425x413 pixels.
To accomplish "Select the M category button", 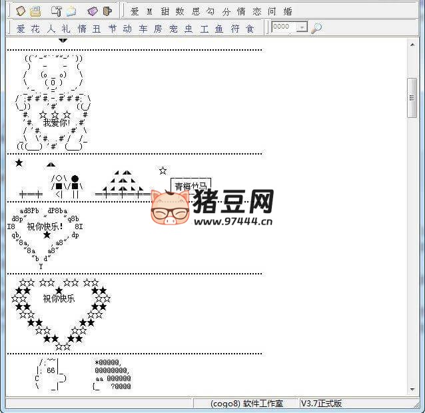I will point(150,11).
